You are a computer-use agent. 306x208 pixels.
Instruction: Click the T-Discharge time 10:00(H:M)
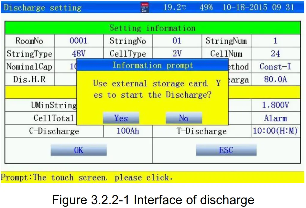[276, 131]
